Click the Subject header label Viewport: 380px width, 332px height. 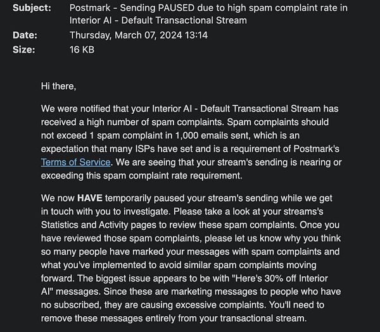point(32,8)
